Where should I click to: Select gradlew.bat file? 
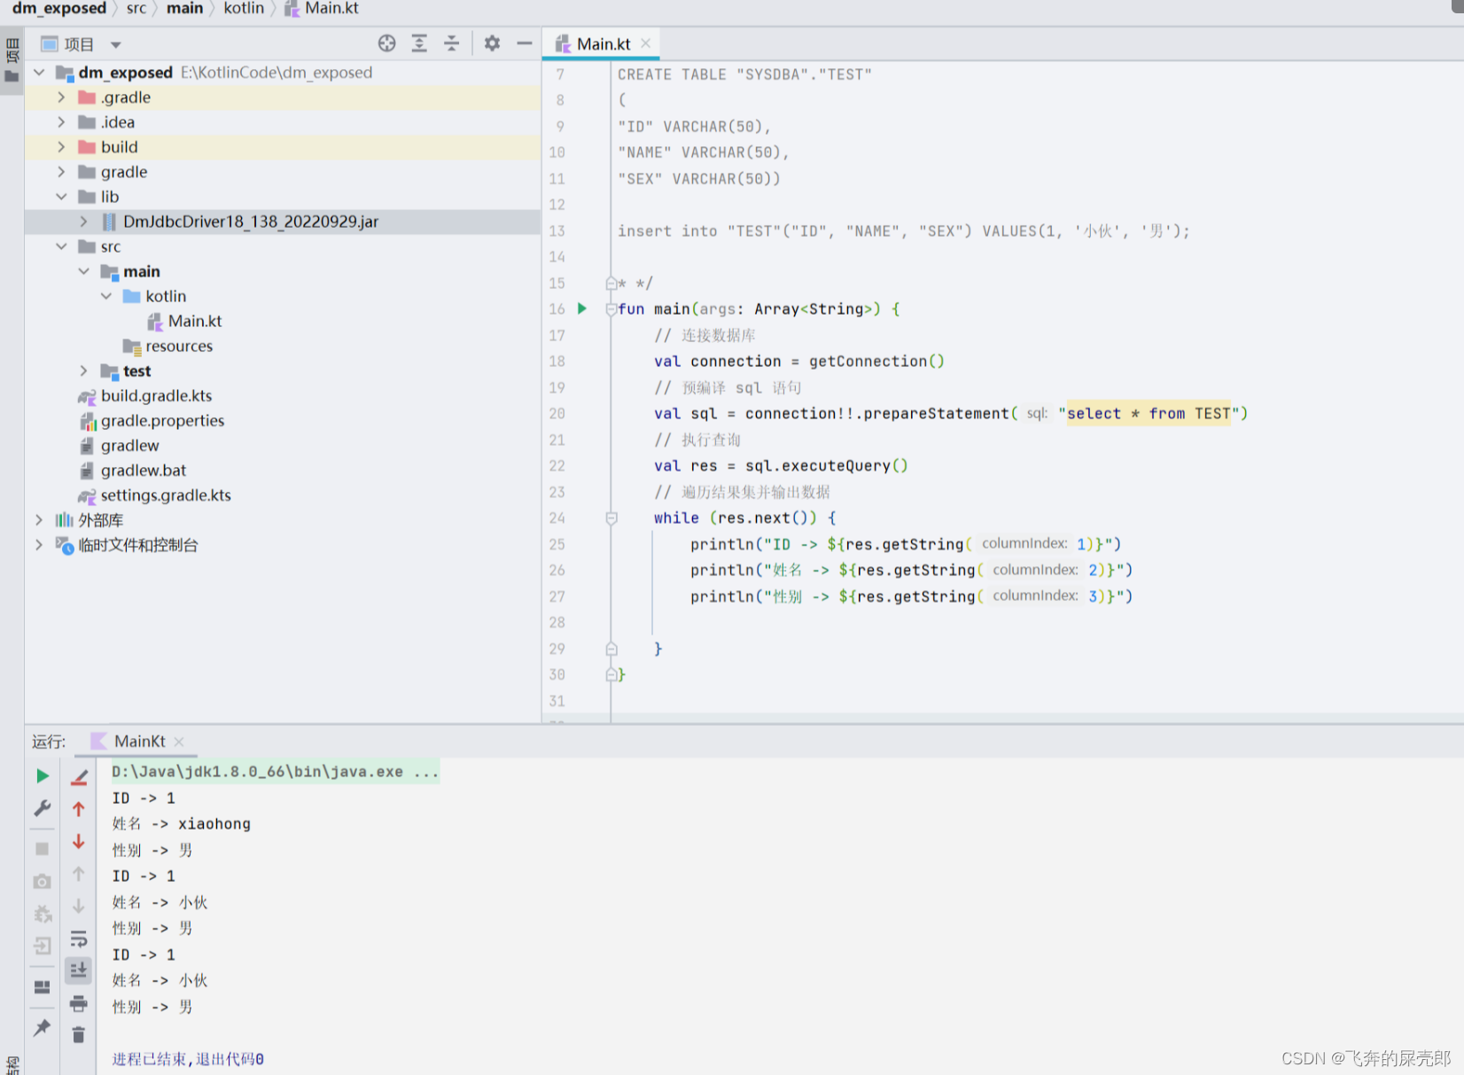[143, 470]
